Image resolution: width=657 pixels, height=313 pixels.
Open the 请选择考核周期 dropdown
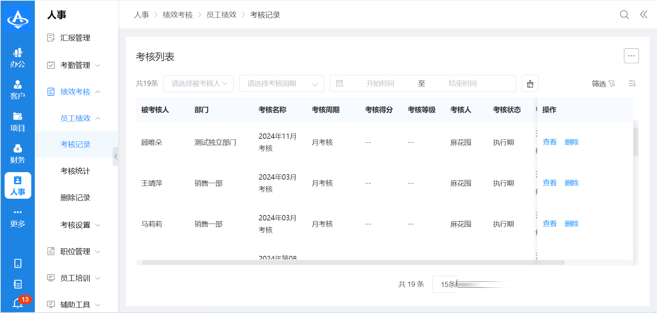click(x=281, y=84)
